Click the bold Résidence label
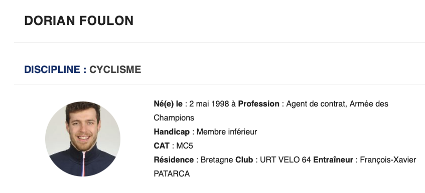425x193 pixels. 174,160
